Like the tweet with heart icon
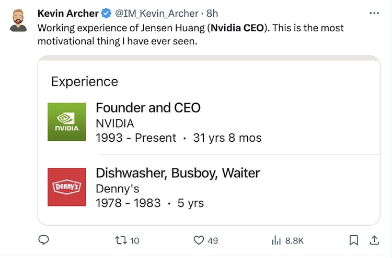This screenshot has width=392, height=258. point(199,240)
